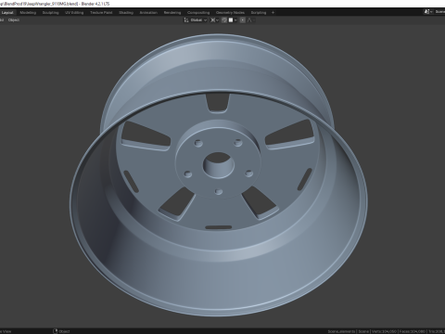445x334 pixels.
Task: Switch to the Texture Paint workspace
Action: click(101, 13)
